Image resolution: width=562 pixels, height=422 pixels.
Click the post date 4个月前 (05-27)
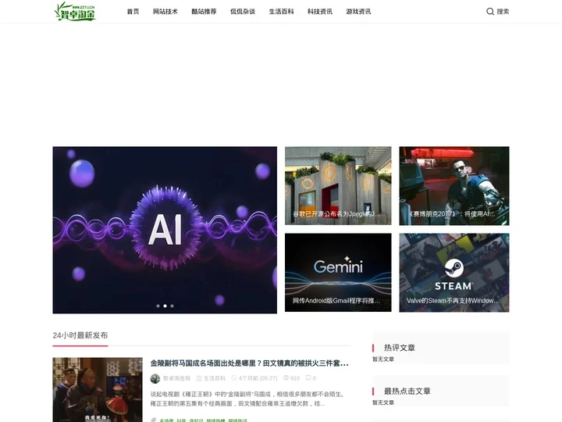pos(258,378)
